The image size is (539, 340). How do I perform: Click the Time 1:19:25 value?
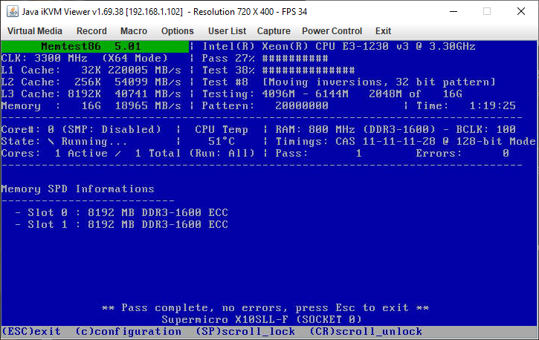(x=492, y=105)
